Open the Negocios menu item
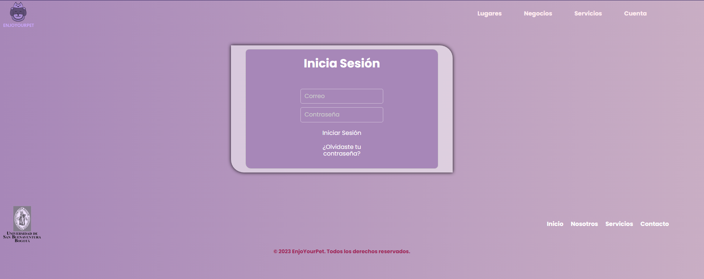704x279 pixels. pyautogui.click(x=538, y=13)
